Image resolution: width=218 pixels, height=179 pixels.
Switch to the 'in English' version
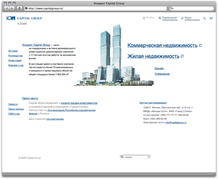point(22,23)
